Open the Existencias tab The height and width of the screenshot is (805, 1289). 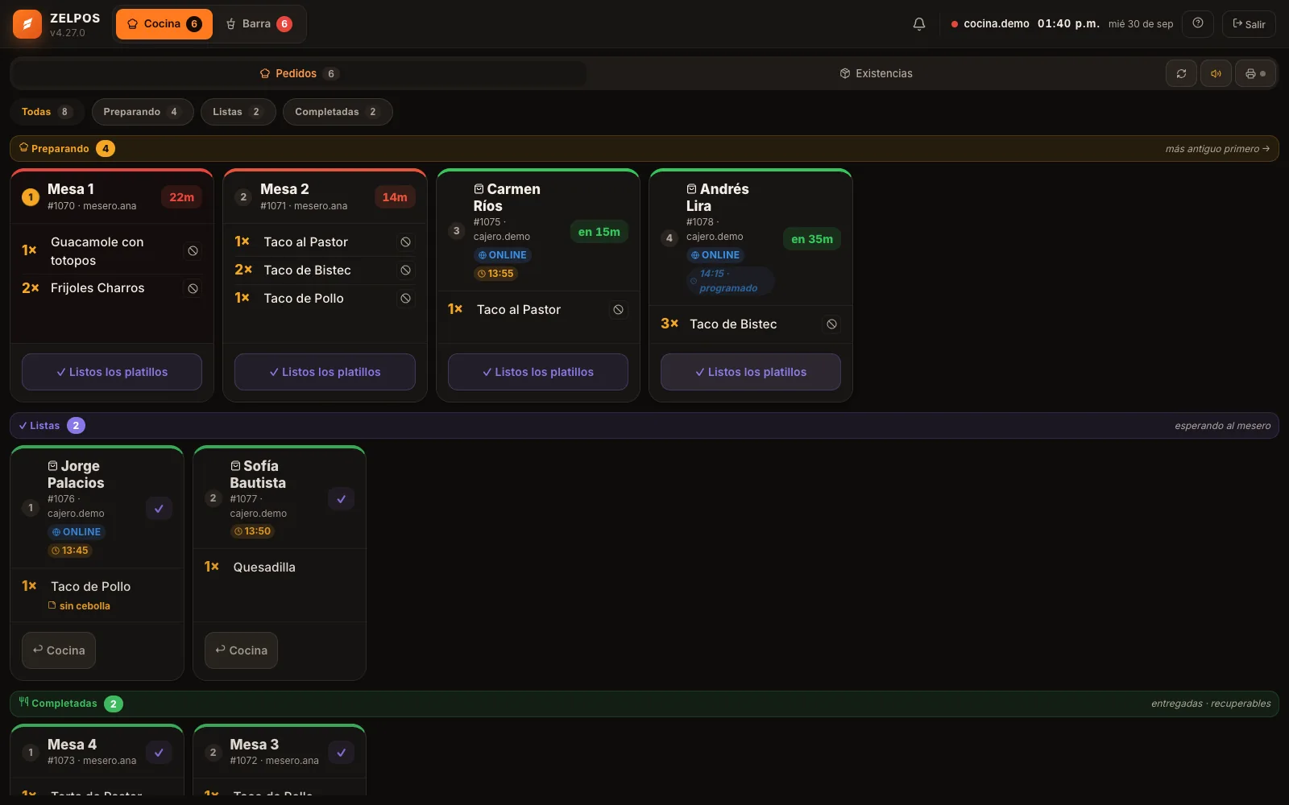[x=876, y=73]
